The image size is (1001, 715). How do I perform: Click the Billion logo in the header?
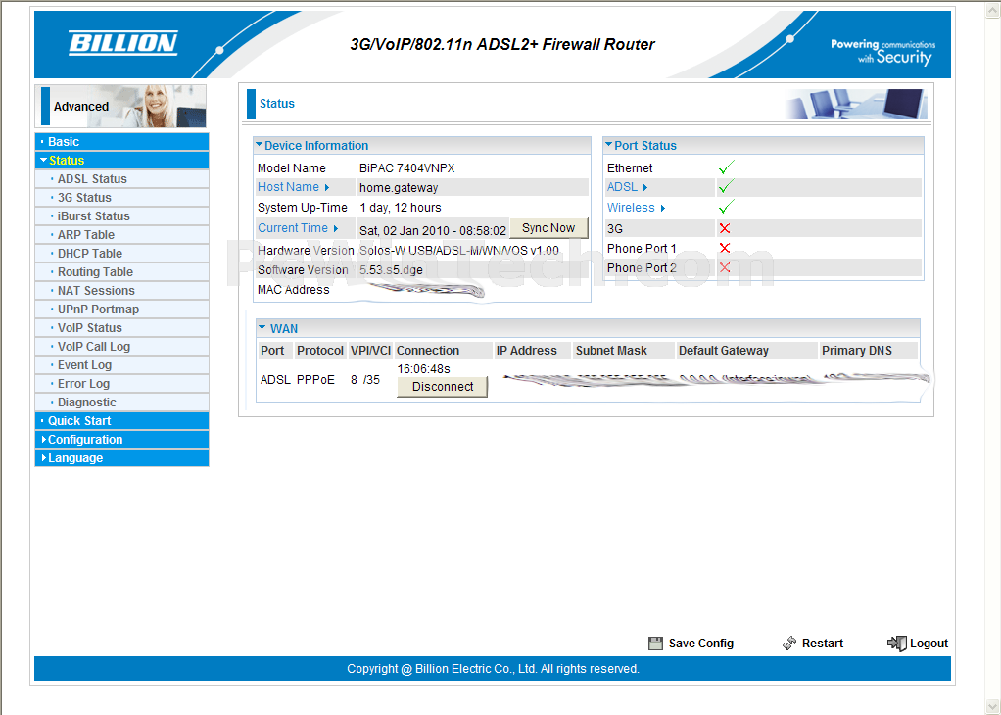[122, 43]
